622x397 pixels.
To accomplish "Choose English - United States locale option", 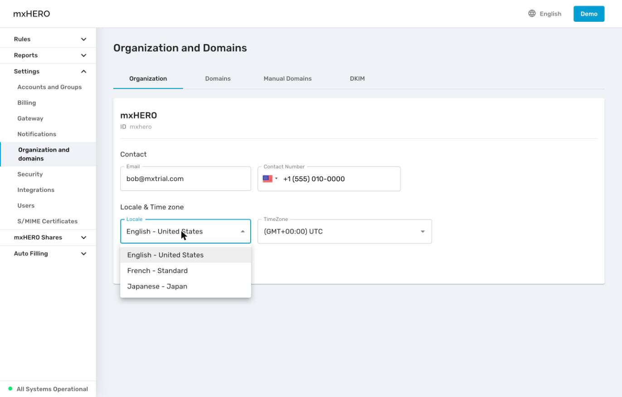I will (x=185, y=255).
